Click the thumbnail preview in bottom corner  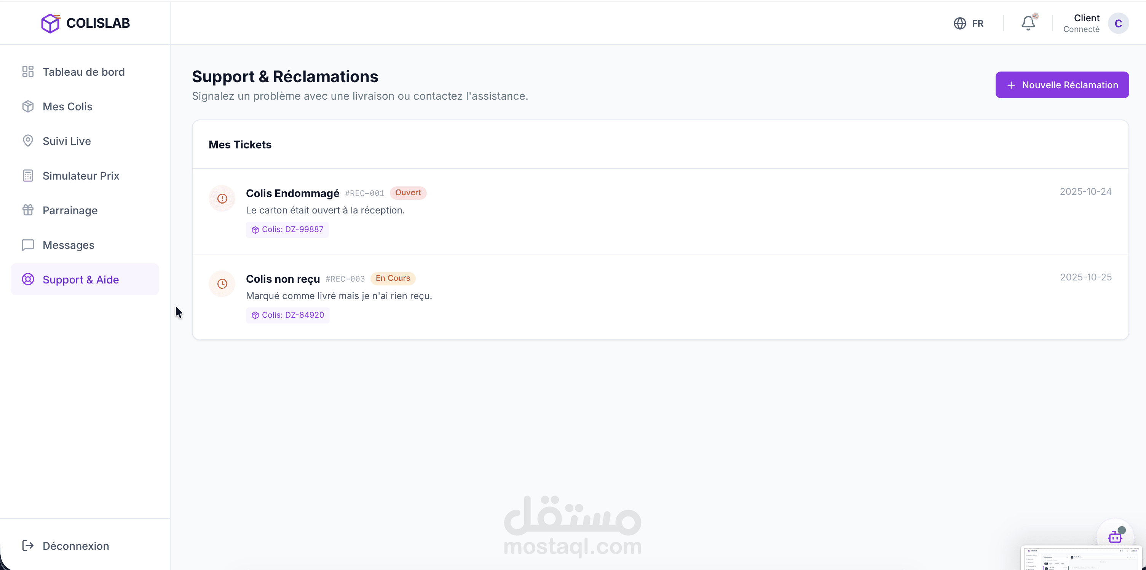(1082, 559)
